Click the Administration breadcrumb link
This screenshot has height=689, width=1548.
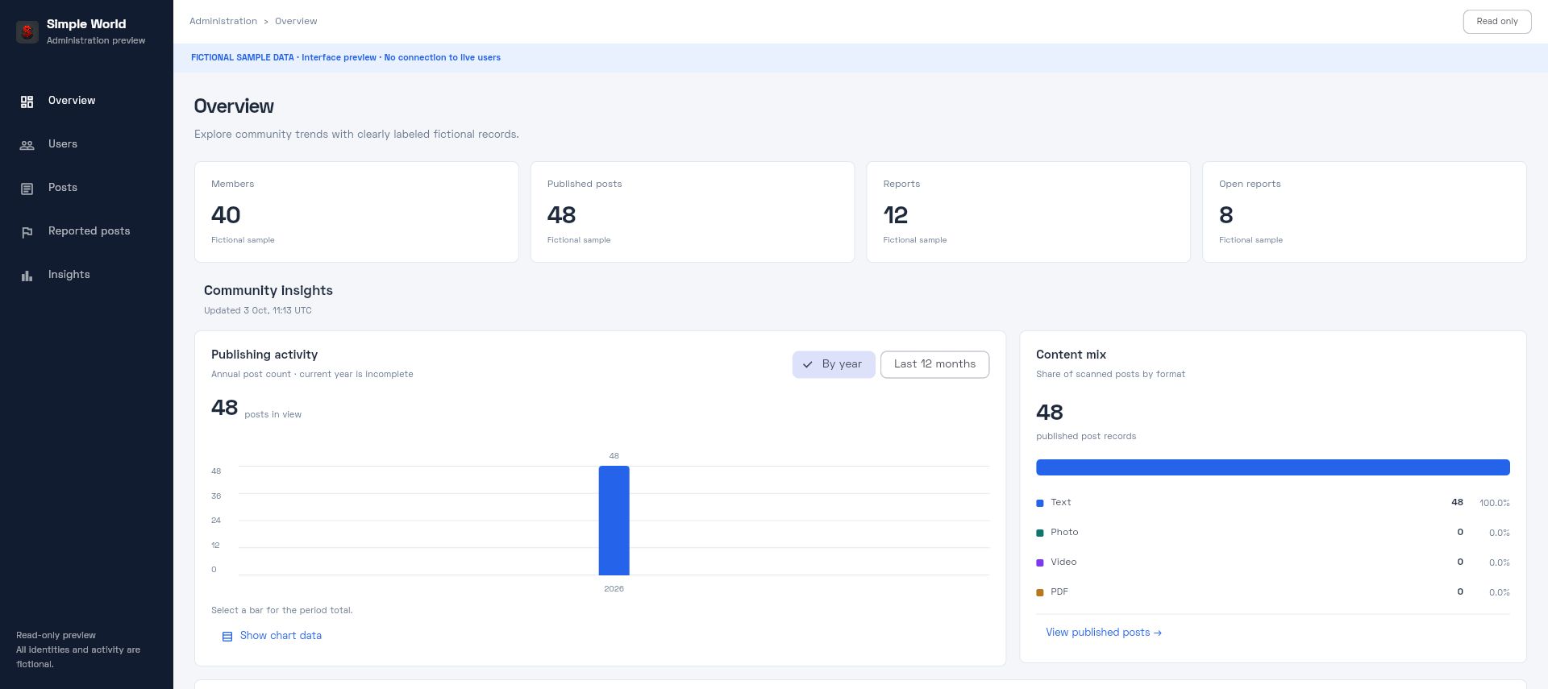pos(223,21)
